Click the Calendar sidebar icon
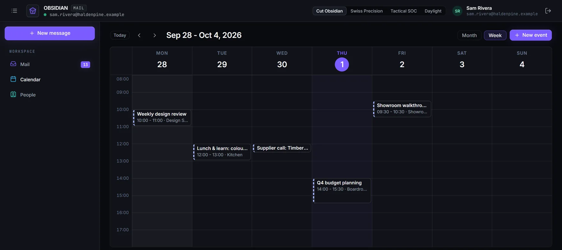The width and height of the screenshot is (562, 250). point(13,79)
